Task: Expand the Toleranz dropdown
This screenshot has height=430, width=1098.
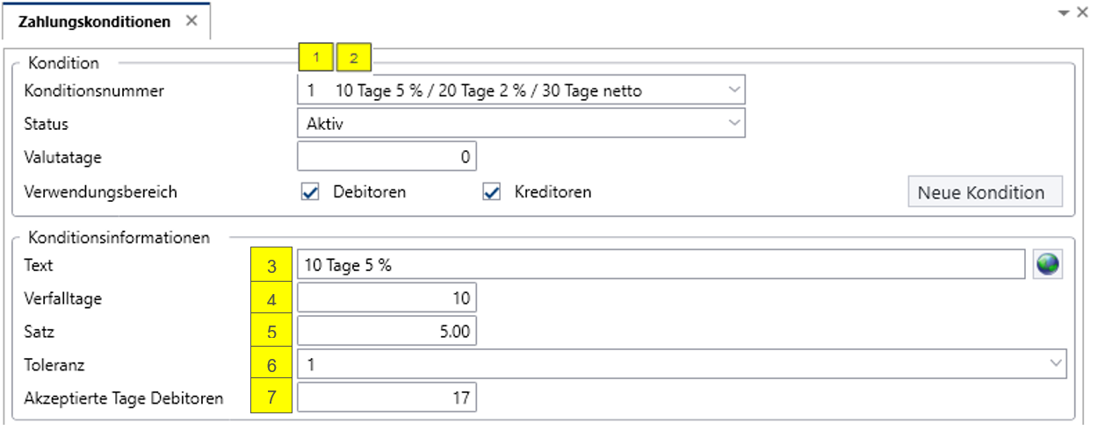Action: pyautogui.click(x=1055, y=363)
